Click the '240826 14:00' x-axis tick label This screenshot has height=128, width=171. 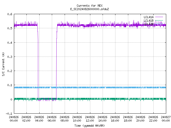[x=102, y=119]
